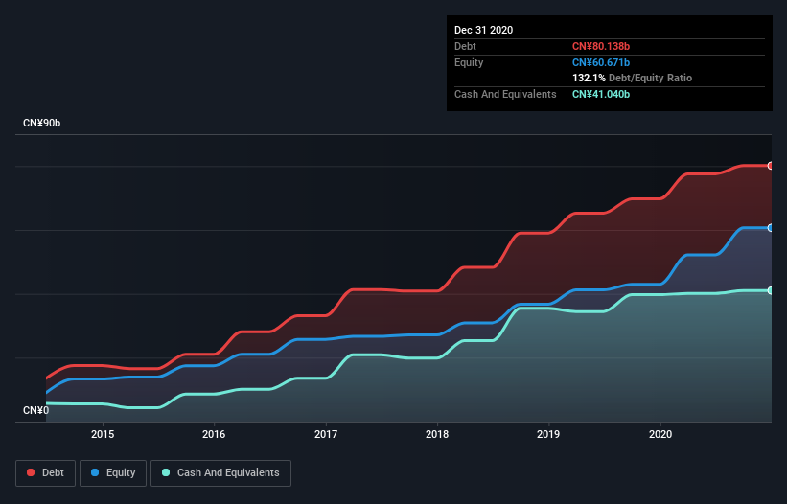Click the 2016 x-axis label
Image resolution: width=787 pixels, height=504 pixels.
[x=214, y=434]
